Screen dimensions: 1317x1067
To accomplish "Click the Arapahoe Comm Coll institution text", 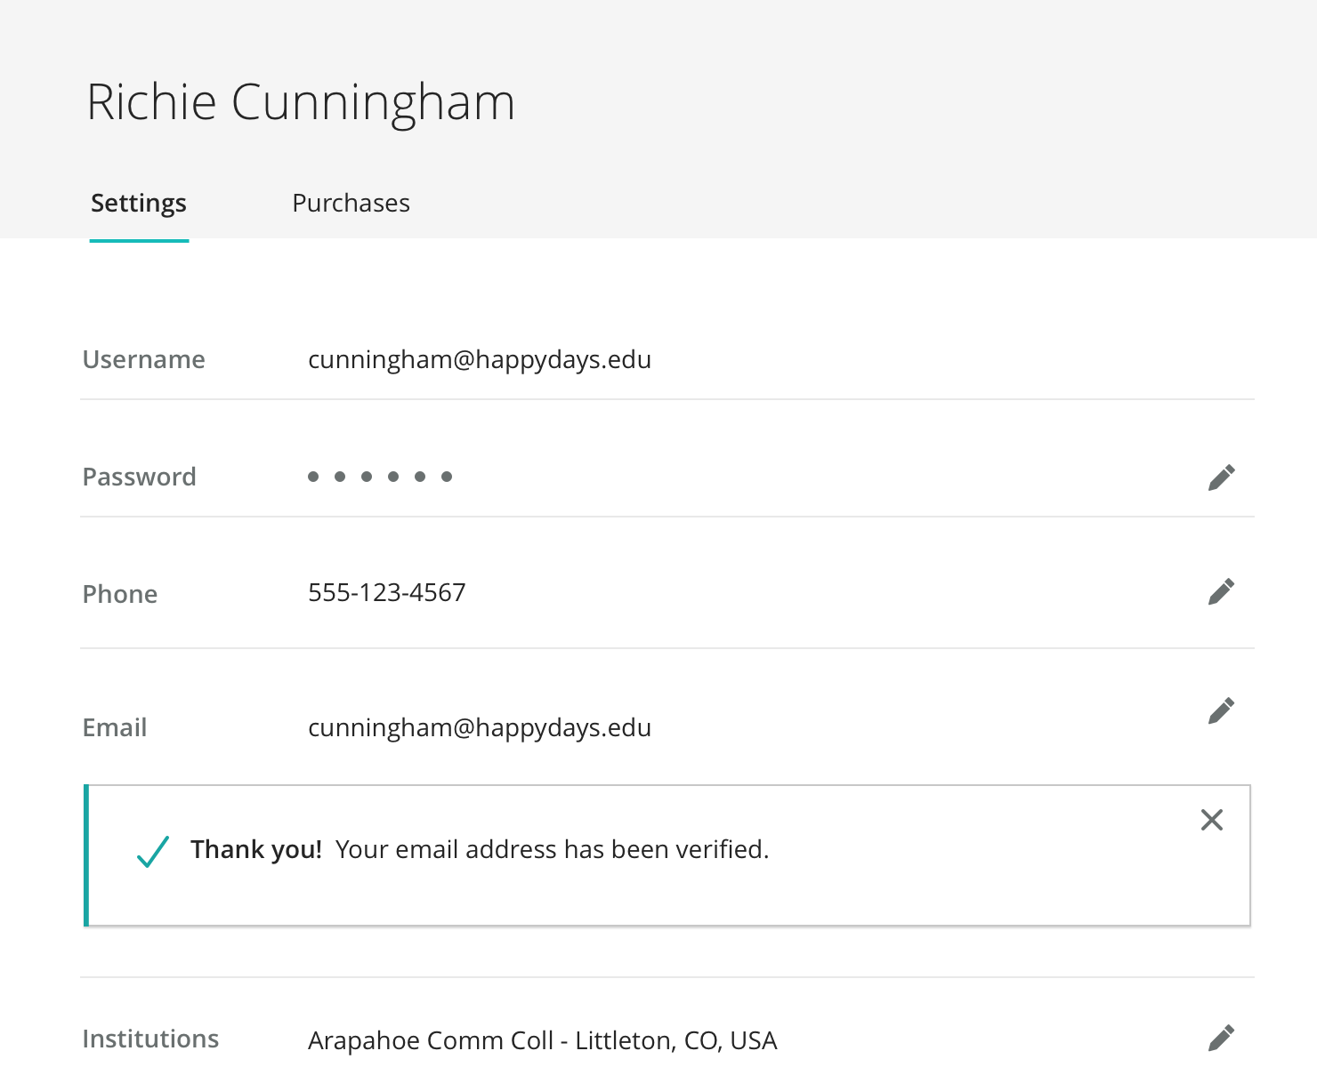I will tap(542, 1040).
